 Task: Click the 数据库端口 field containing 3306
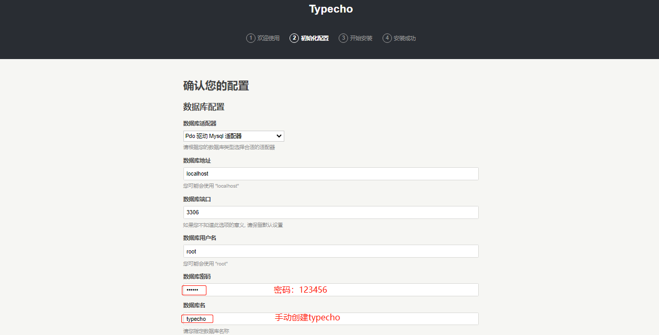331,212
